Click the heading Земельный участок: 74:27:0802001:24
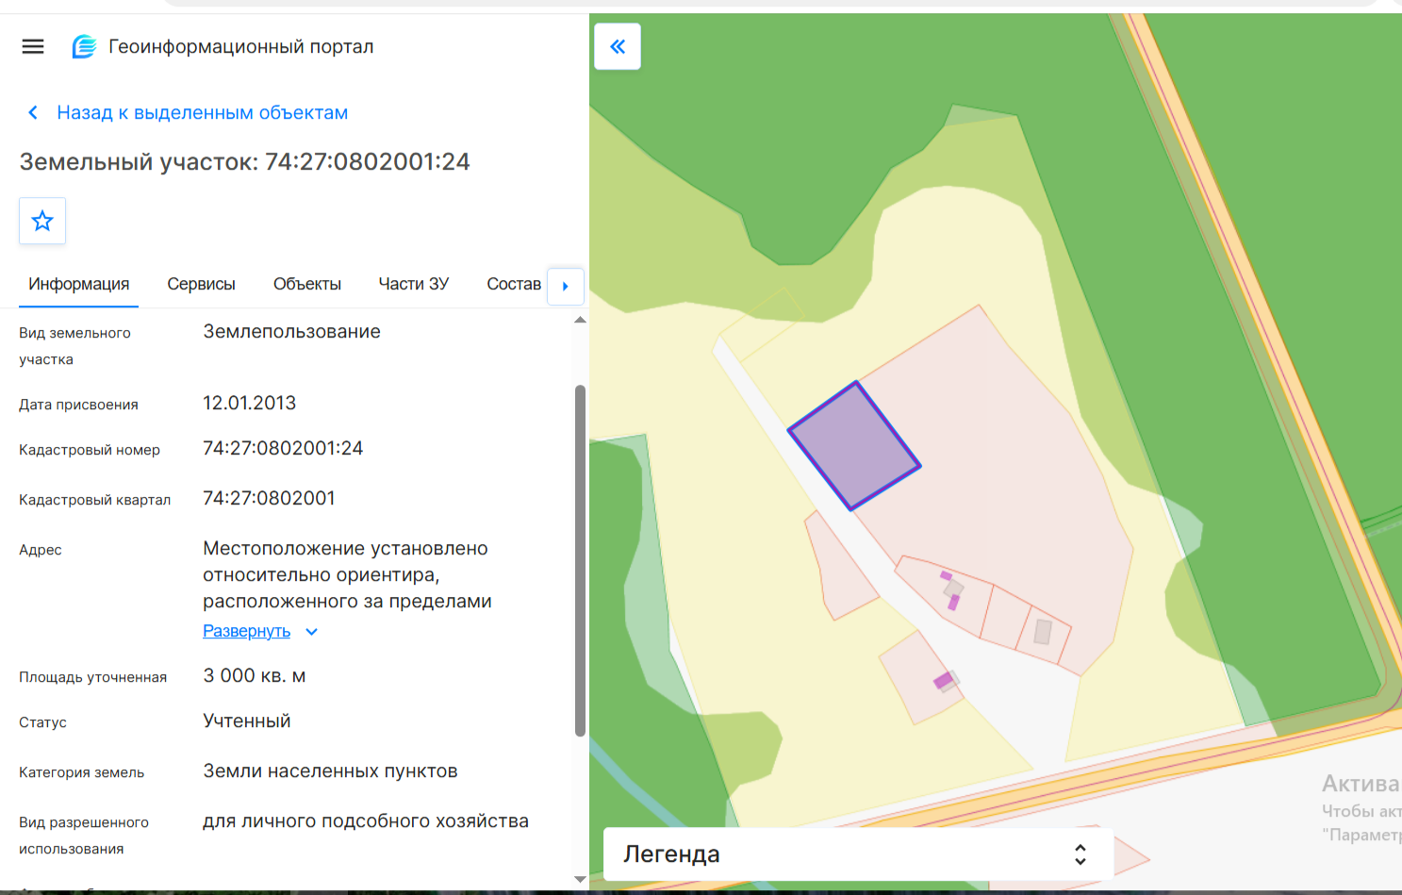Image resolution: width=1402 pixels, height=895 pixels. coord(245,161)
